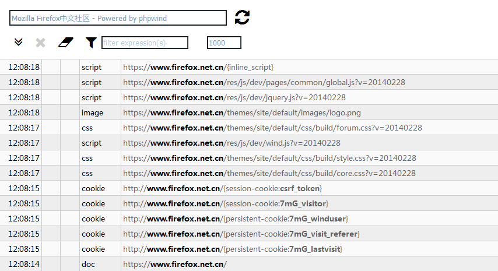Screen dimensions: 498x271
Task: Click the filter expression(s) input field
Action: pyautogui.click(x=145, y=43)
